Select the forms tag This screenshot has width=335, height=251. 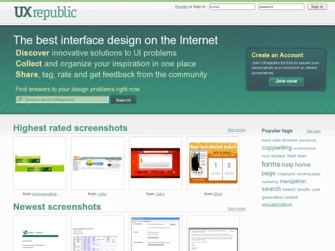pos(271,164)
